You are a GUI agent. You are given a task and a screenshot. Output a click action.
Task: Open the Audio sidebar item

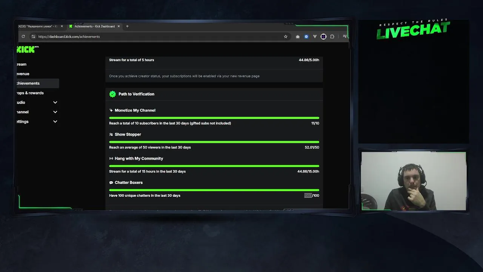pyautogui.click(x=20, y=102)
